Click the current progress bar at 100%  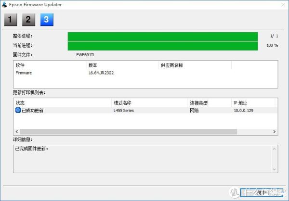[x=163, y=46]
